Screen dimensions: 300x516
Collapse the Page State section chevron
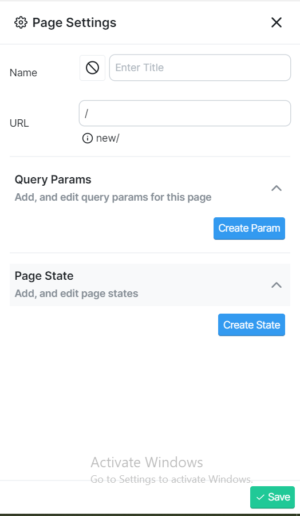pos(277,285)
